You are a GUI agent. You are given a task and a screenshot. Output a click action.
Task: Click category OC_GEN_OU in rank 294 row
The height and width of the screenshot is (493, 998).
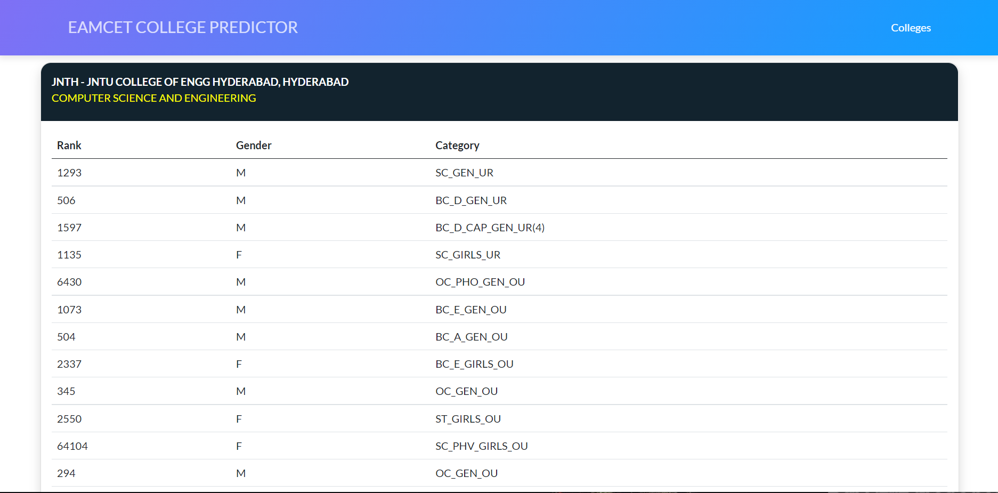tap(467, 473)
